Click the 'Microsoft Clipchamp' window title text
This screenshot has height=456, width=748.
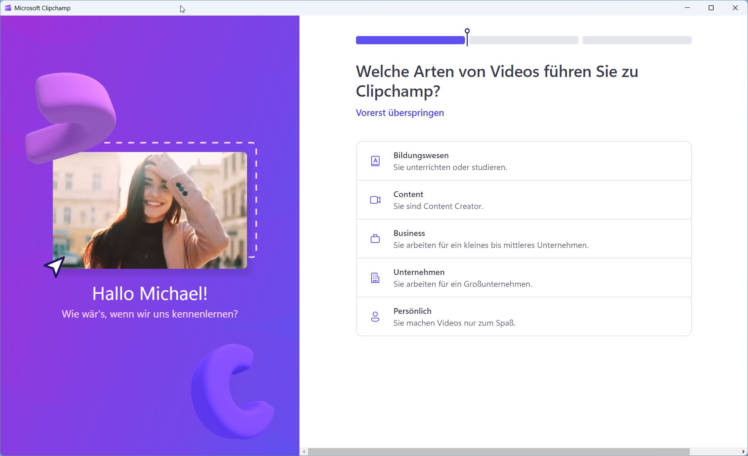42,8
